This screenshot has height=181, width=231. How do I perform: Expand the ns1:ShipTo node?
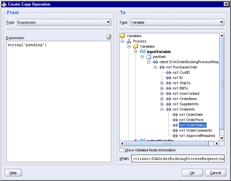(x=162, y=83)
